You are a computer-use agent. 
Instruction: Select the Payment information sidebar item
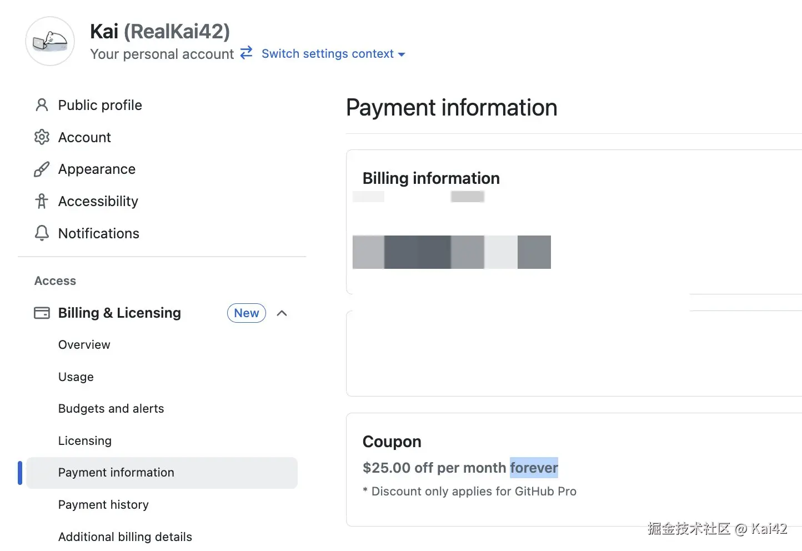pyautogui.click(x=116, y=473)
